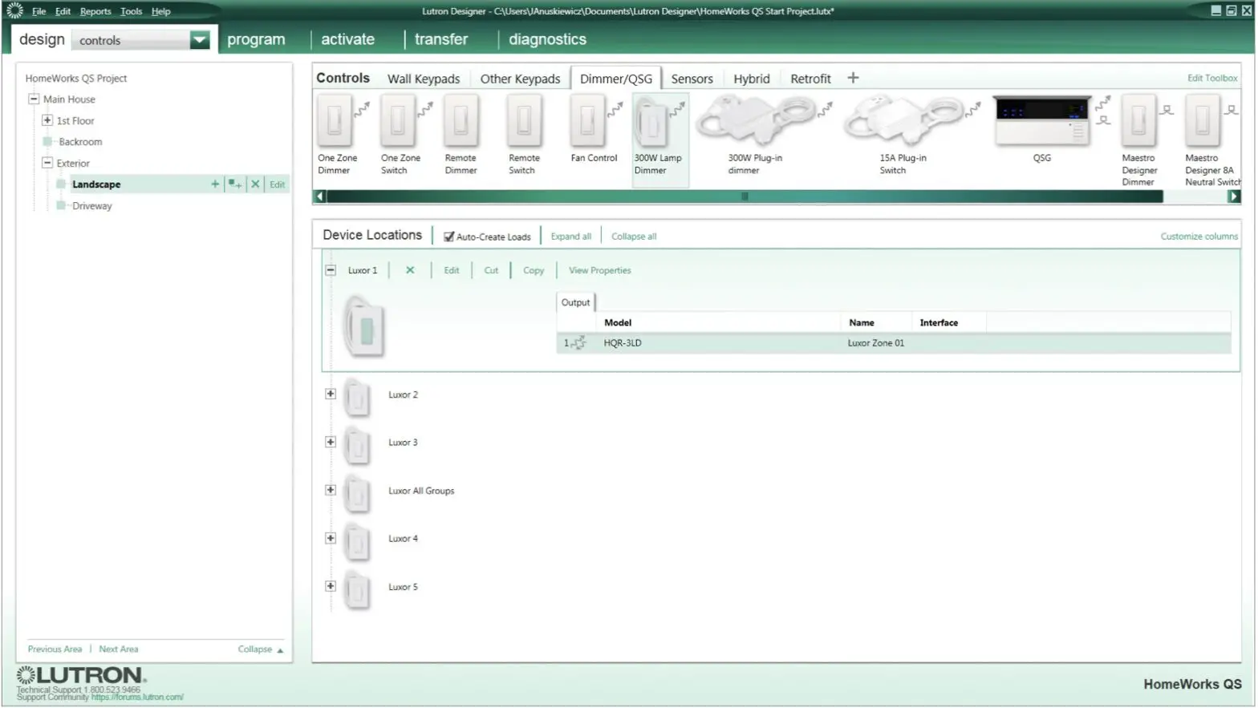Click View Properties for Luxor 1
The width and height of the screenshot is (1258, 708).
599,270
